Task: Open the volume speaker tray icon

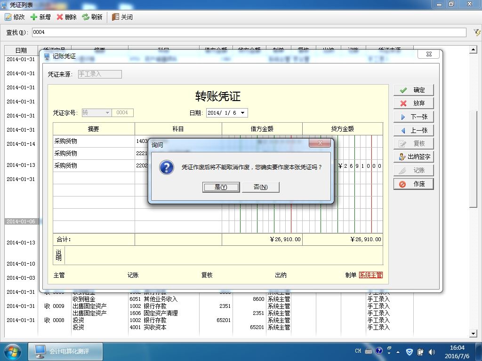Action: pos(432,352)
